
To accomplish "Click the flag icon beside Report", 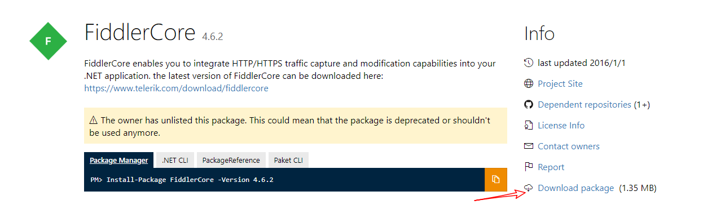I will pyautogui.click(x=529, y=167).
